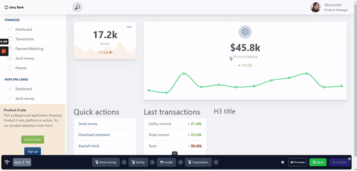The height and width of the screenshot is (171, 357).
Task: Click the Last transactions heading
Action: (x=172, y=112)
